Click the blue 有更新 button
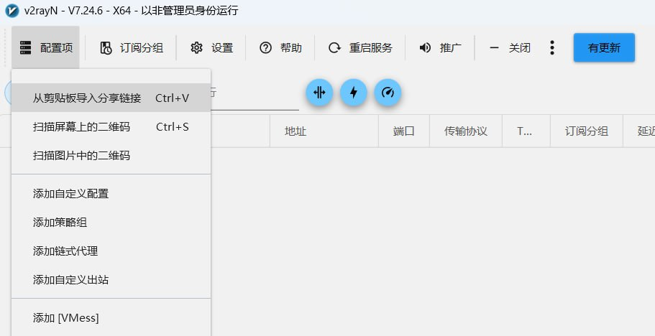This screenshot has height=336, width=655. (604, 47)
